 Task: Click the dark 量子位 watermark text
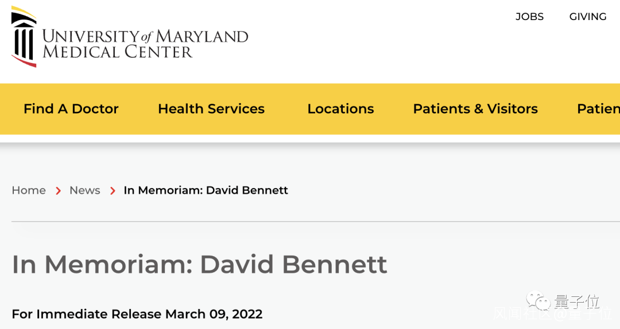[x=577, y=301]
